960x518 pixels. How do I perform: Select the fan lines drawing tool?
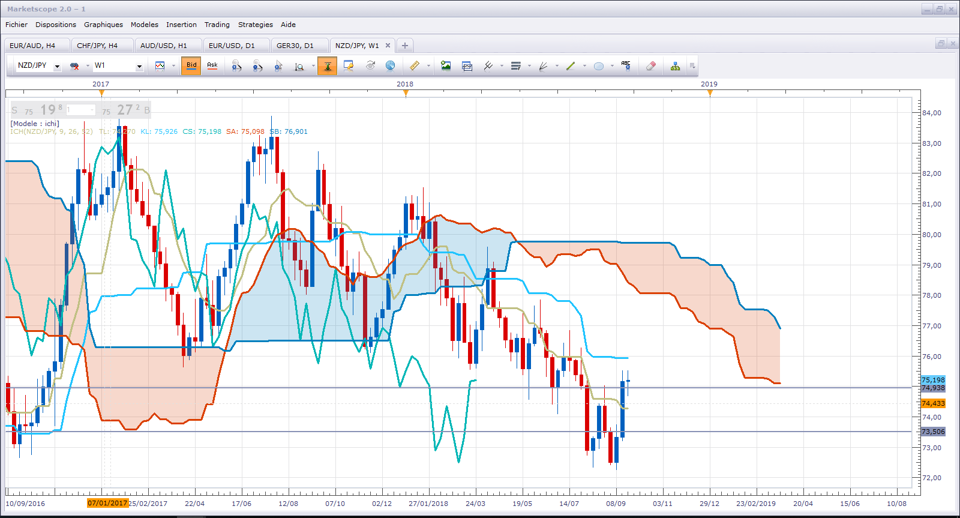[x=543, y=66]
